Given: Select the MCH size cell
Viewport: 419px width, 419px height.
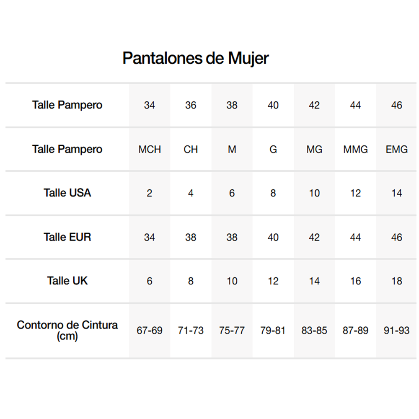Looking at the screenshot, I should (x=150, y=149).
